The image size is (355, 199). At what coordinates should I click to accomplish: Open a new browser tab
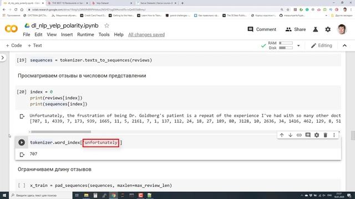pos(182,3)
